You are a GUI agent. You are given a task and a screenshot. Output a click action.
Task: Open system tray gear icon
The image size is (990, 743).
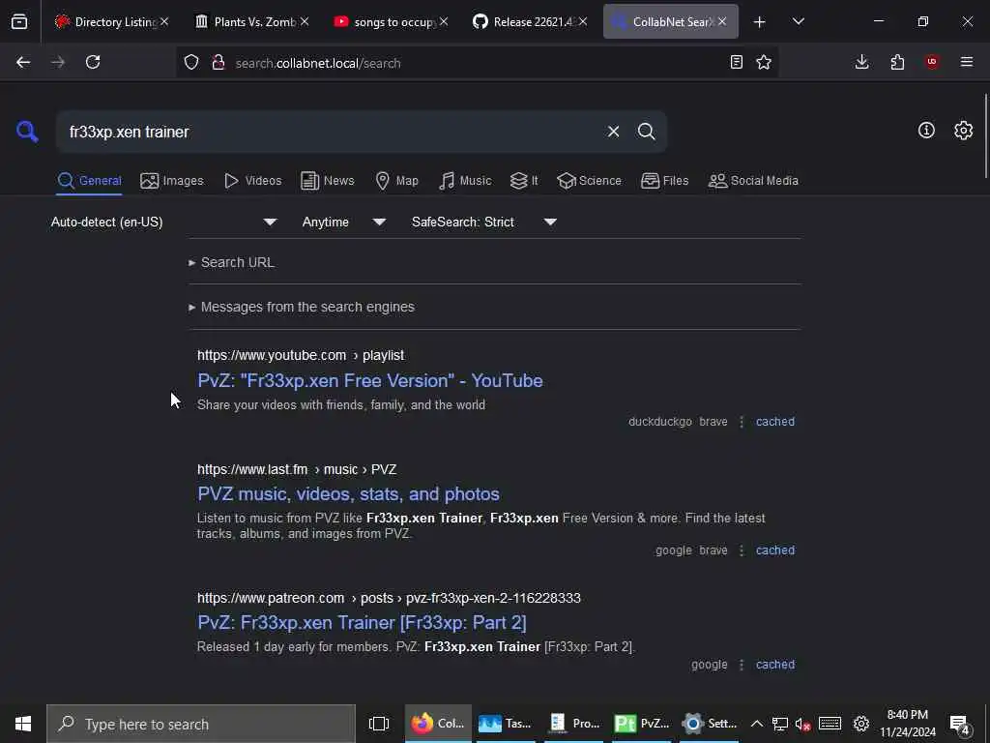(861, 724)
